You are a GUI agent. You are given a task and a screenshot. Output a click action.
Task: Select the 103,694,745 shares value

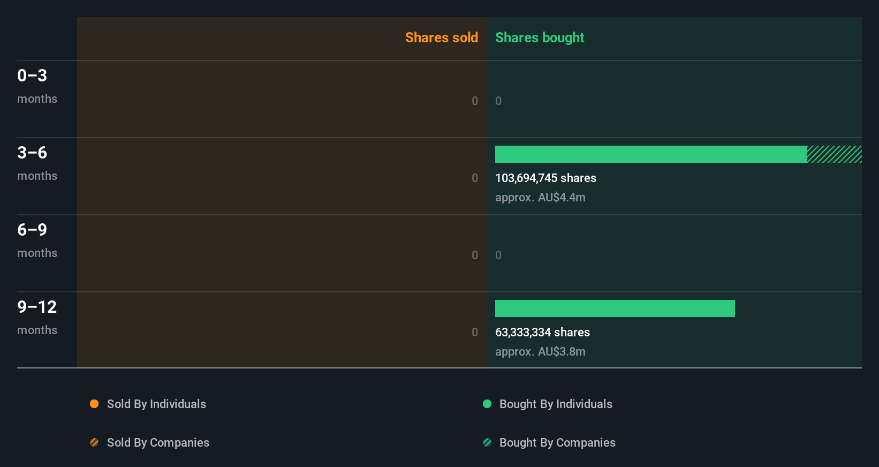coord(545,178)
